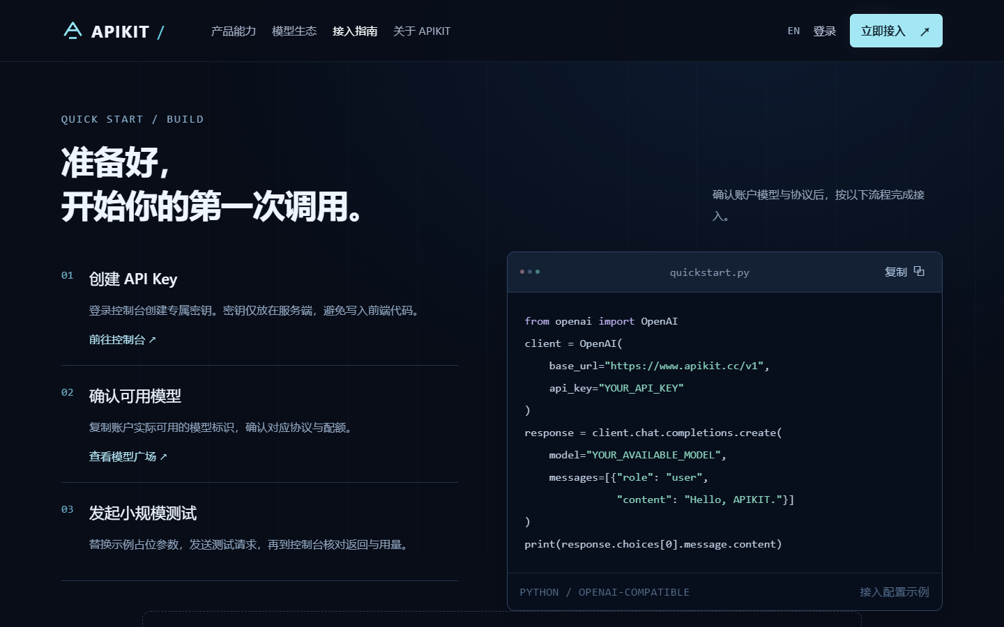
Task: Click the 发起小规模测试 heading
Action: 143,513
